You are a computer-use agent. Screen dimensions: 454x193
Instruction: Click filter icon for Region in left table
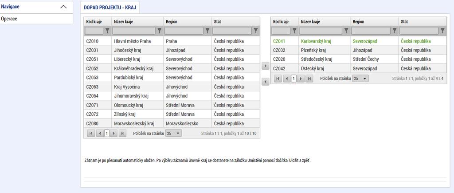point(207,31)
